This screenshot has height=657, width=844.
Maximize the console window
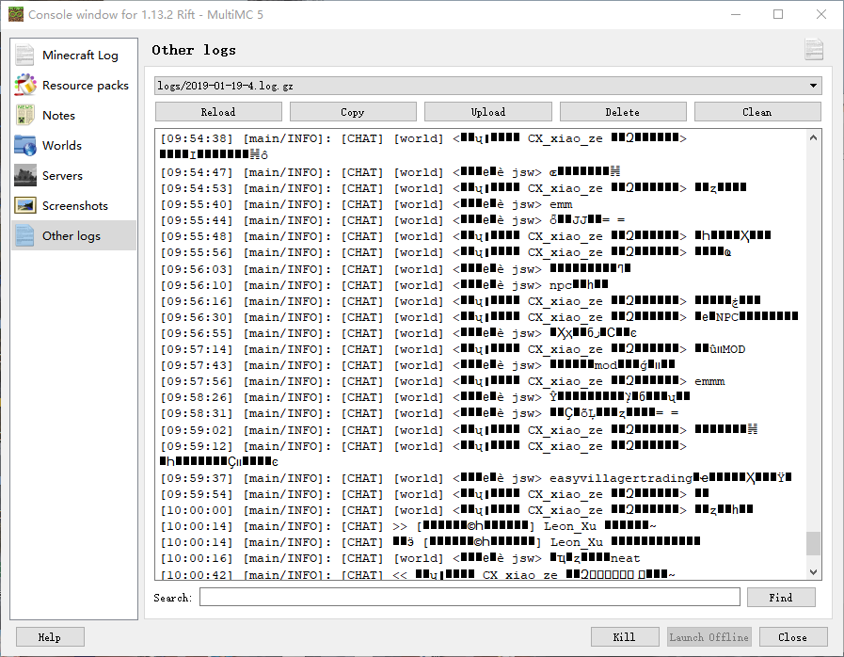(x=778, y=14)
